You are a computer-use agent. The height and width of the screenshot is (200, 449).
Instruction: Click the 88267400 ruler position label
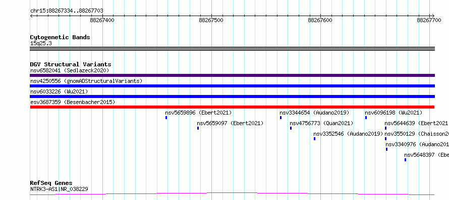(102, 20)
